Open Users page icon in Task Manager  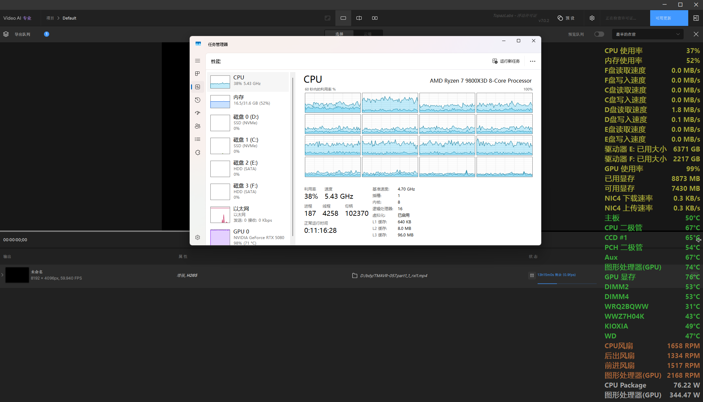(198, 126)
